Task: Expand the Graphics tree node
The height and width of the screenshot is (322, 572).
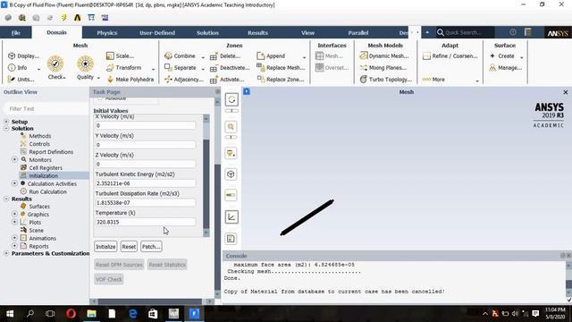Action: tap(14, 214)
